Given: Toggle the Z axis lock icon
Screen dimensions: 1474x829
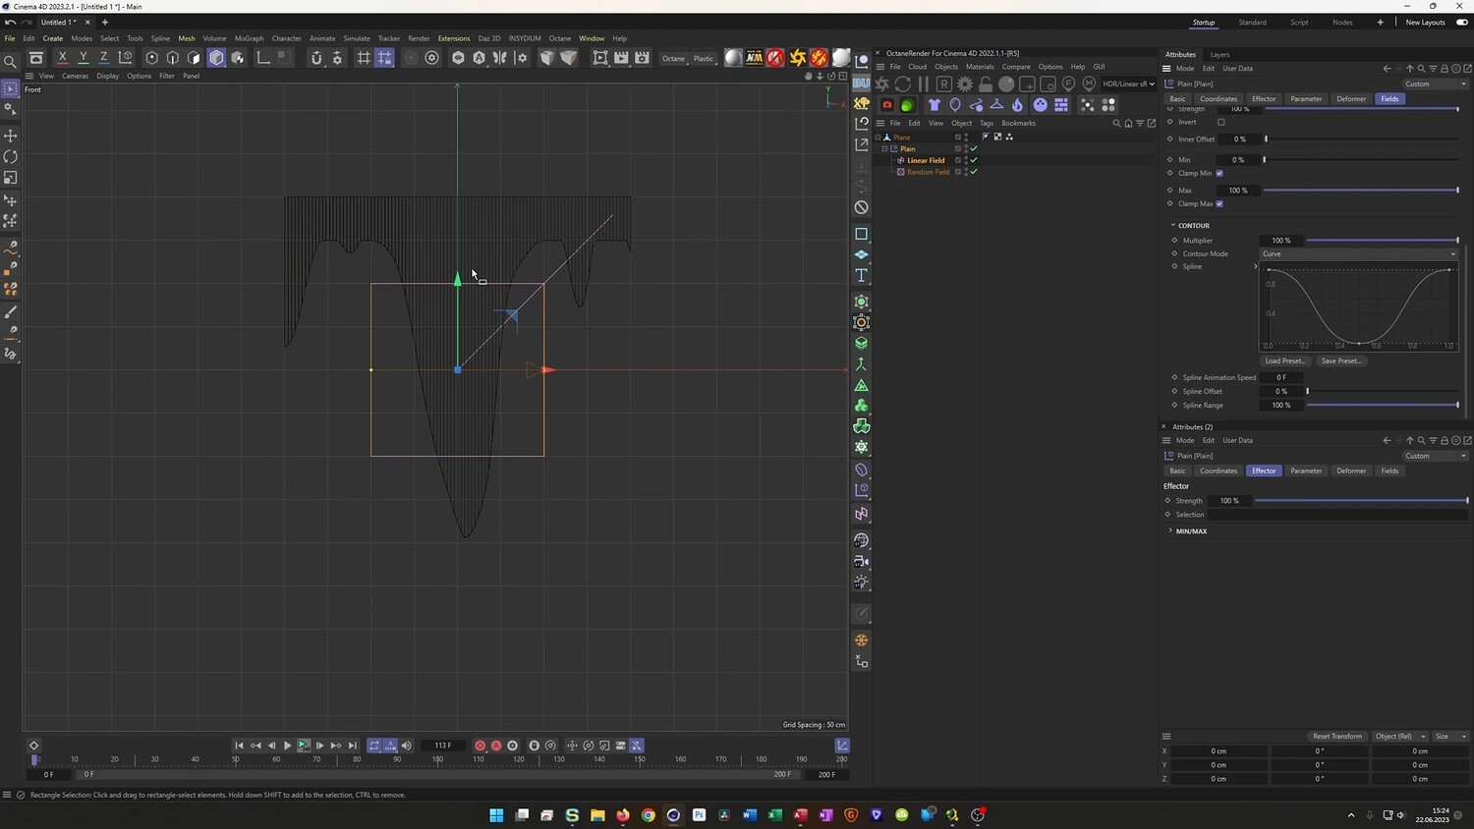Looking at the screenshot, I should (103, 58).
